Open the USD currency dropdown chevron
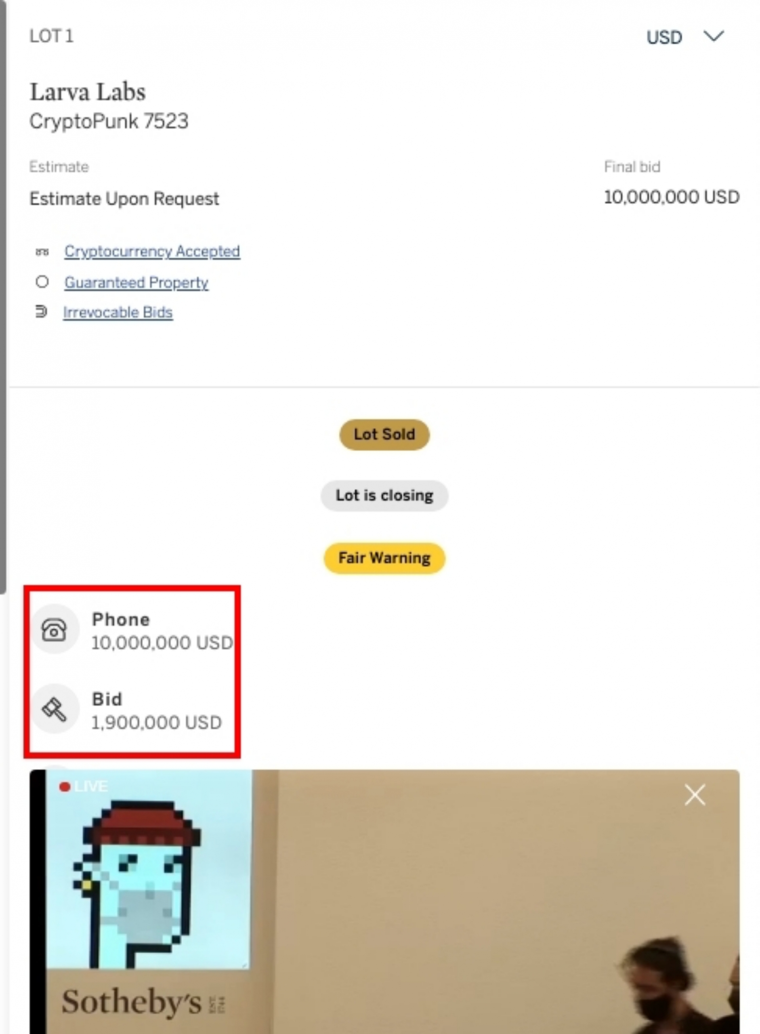The width and height of the screenshot is (760, 1034). (x=714, y=36)
